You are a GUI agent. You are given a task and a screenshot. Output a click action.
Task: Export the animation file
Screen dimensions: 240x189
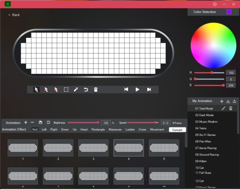(234, 101)
